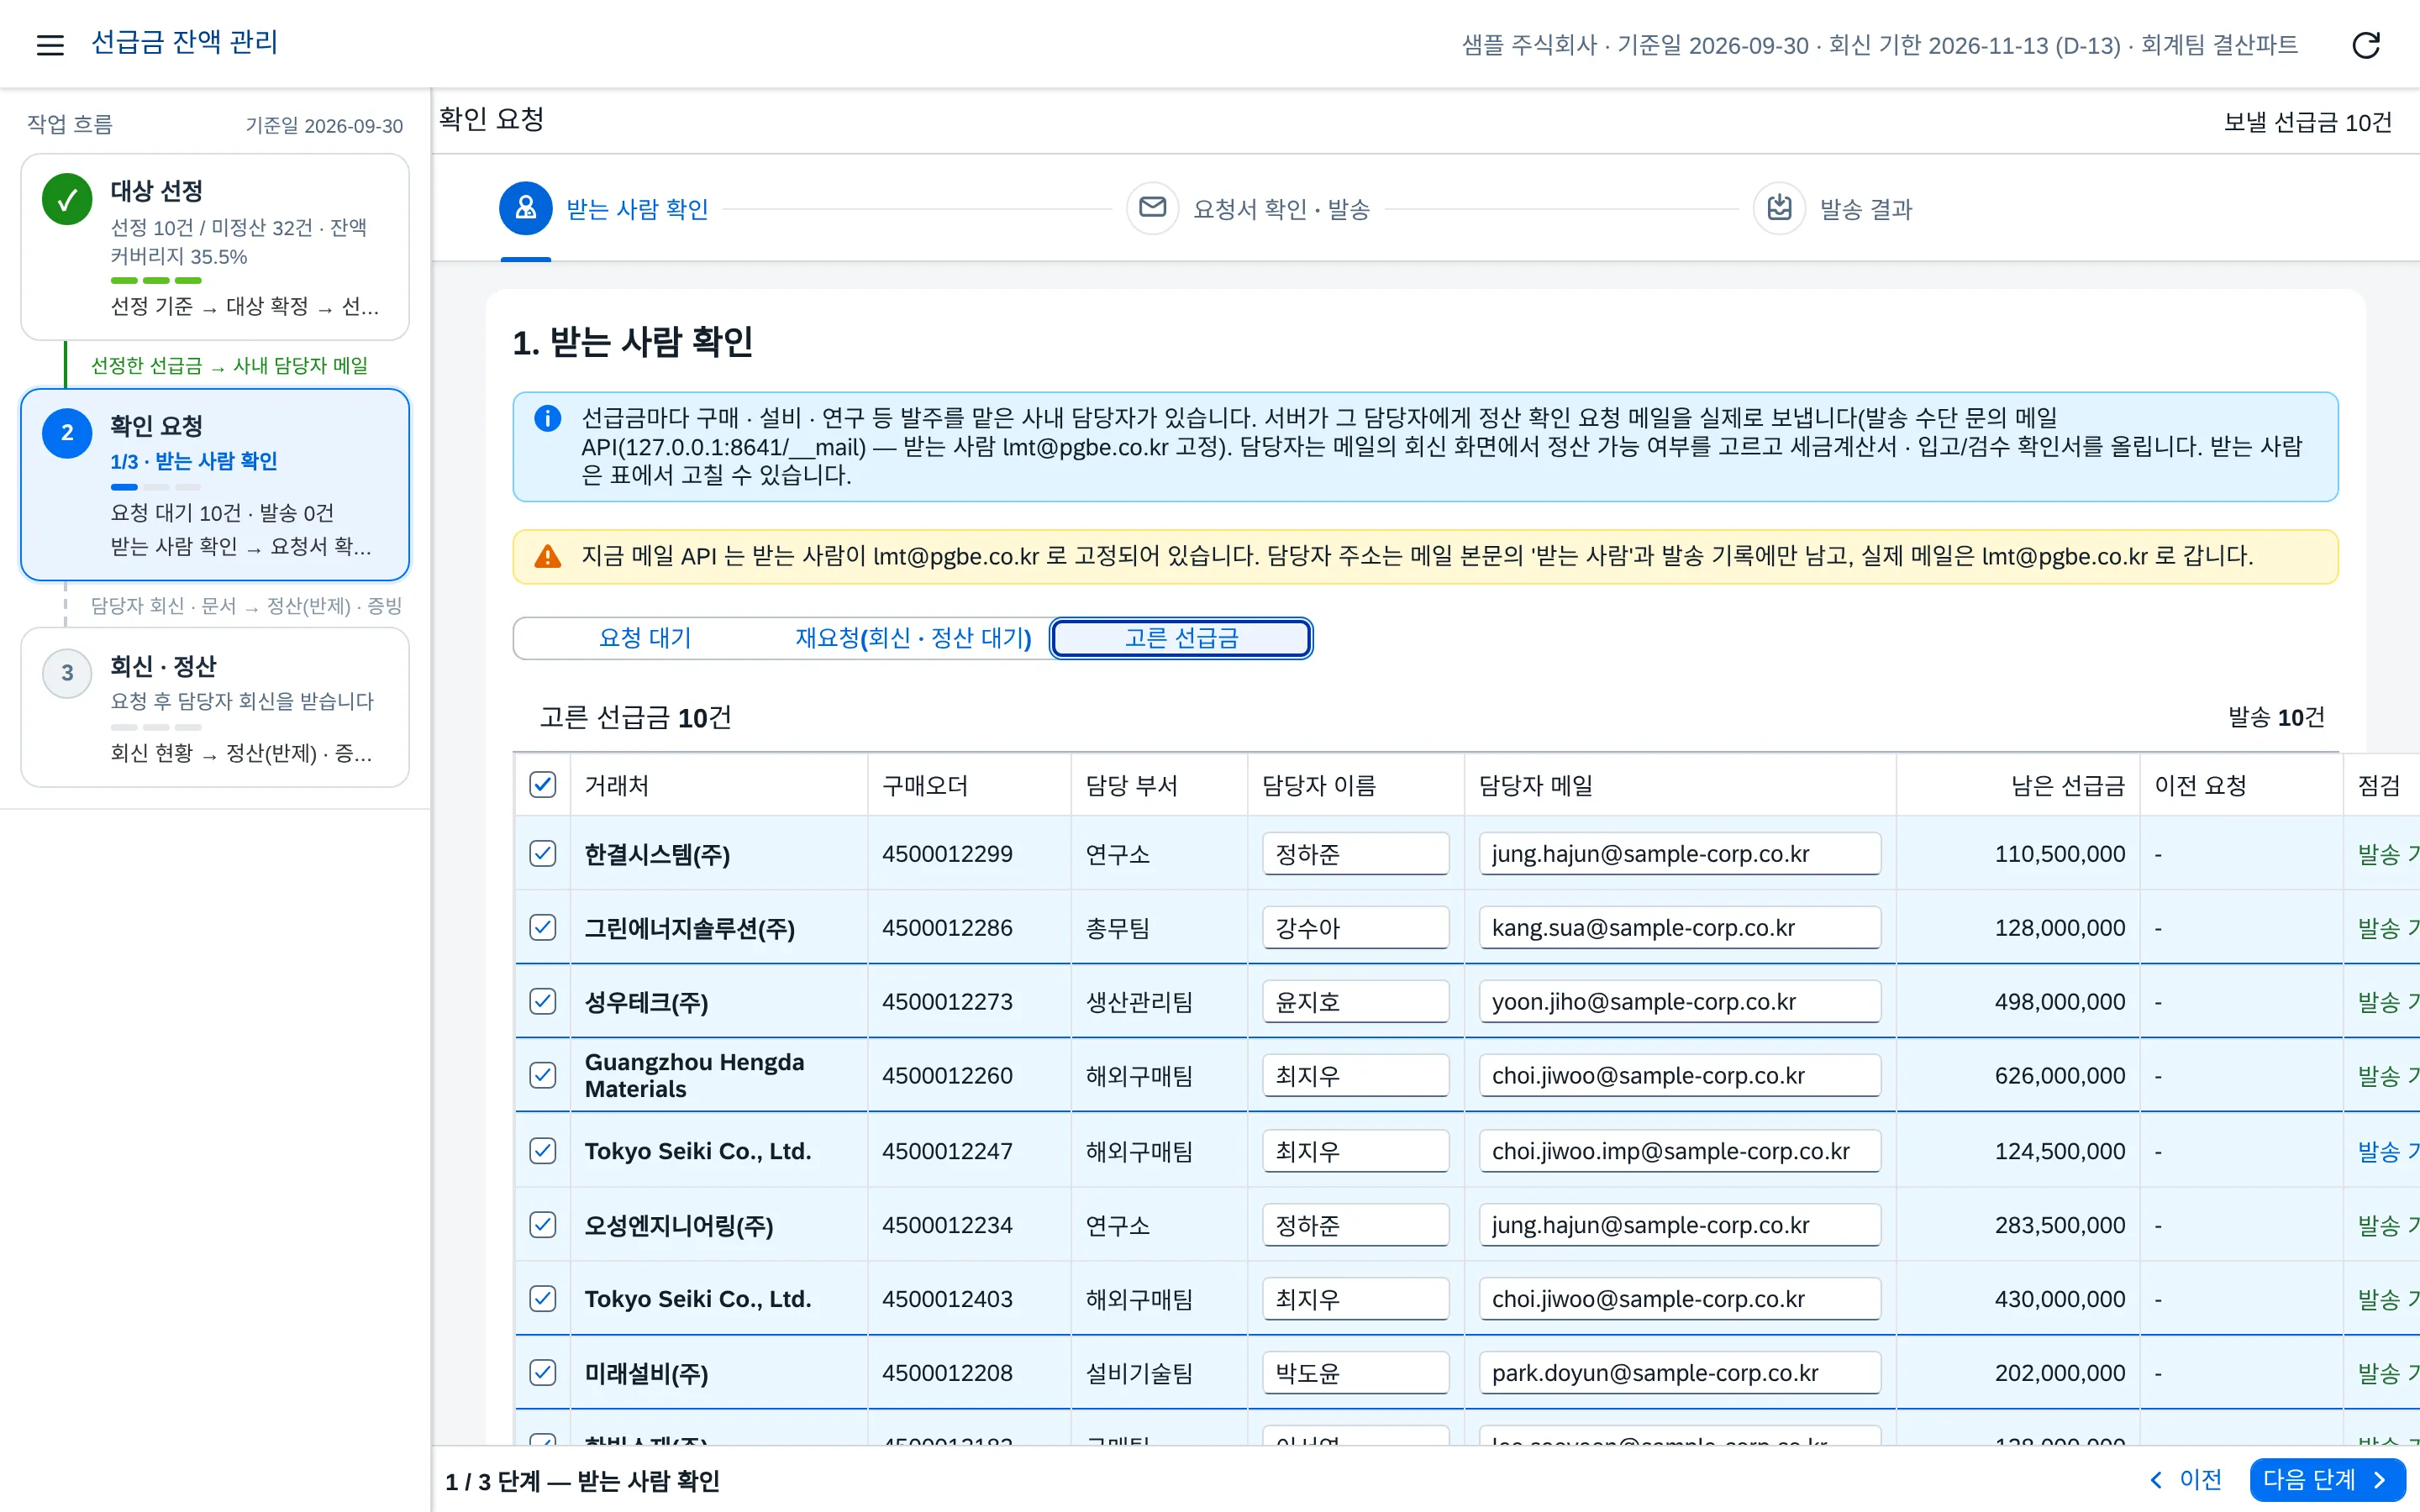Edit the 담당자 이름 field 강수아

(1355, 927)
